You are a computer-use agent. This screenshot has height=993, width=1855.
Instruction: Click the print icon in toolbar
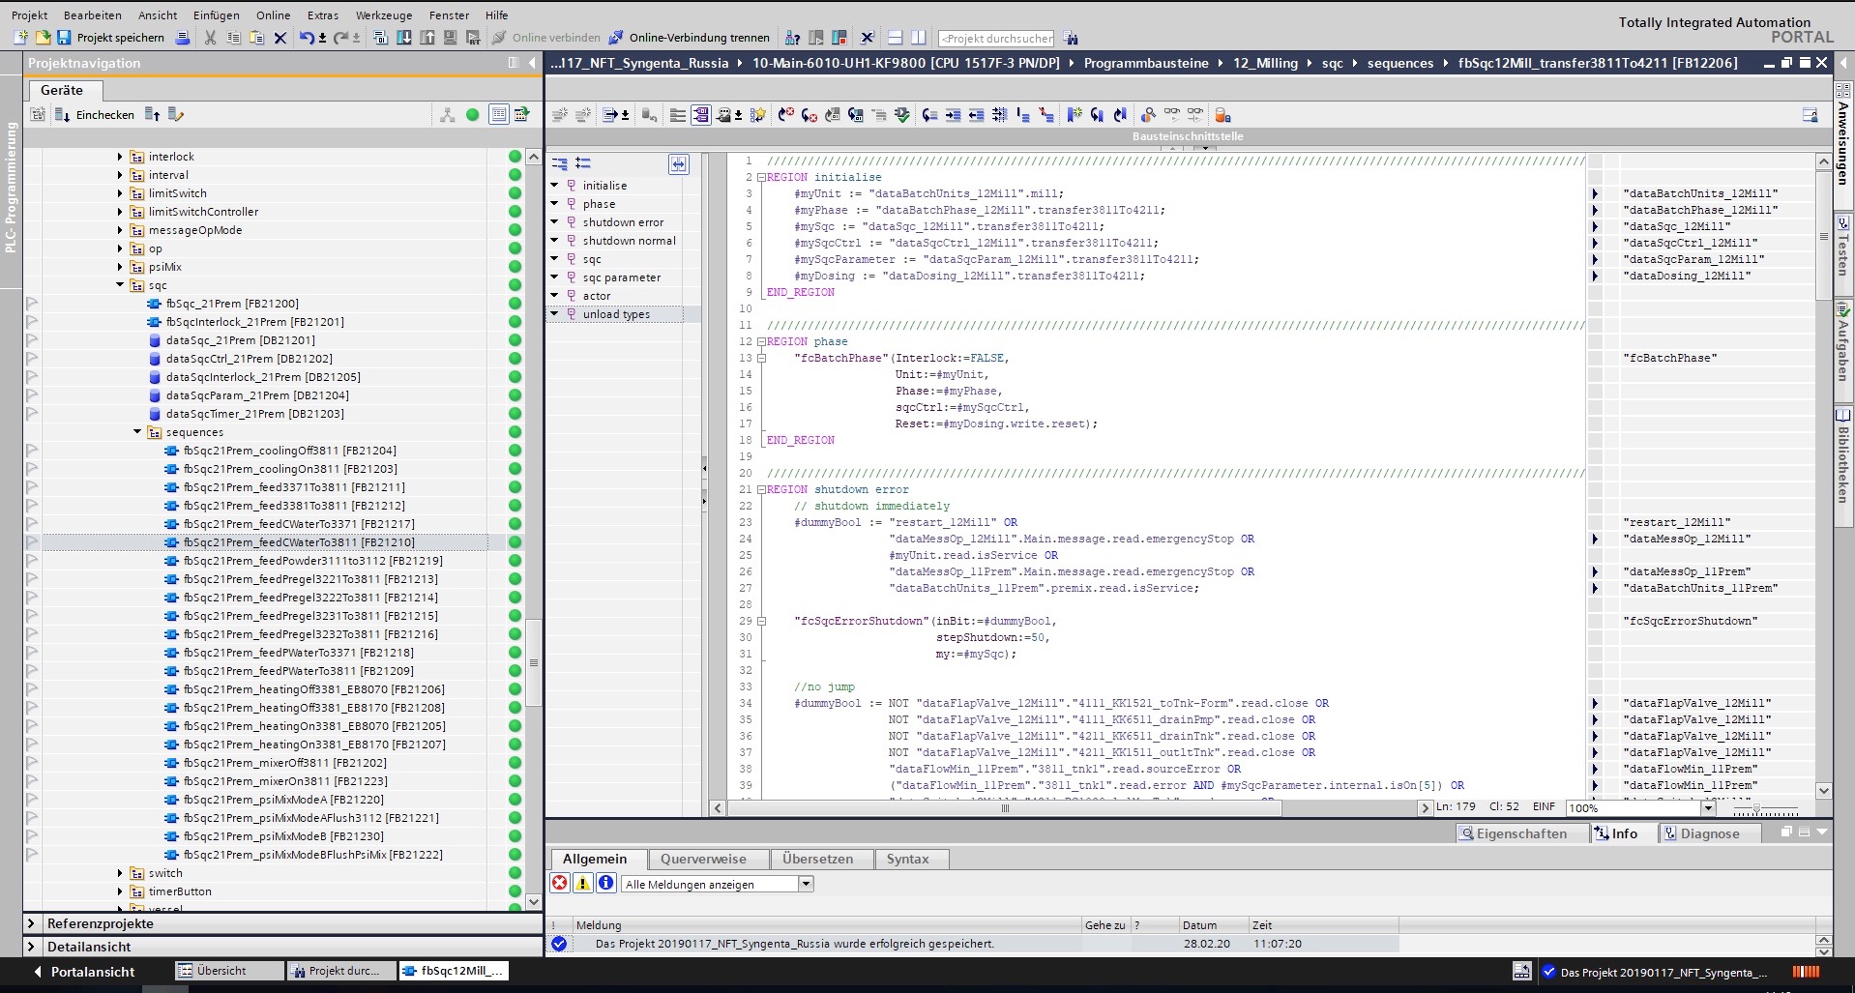pos(183,38)
